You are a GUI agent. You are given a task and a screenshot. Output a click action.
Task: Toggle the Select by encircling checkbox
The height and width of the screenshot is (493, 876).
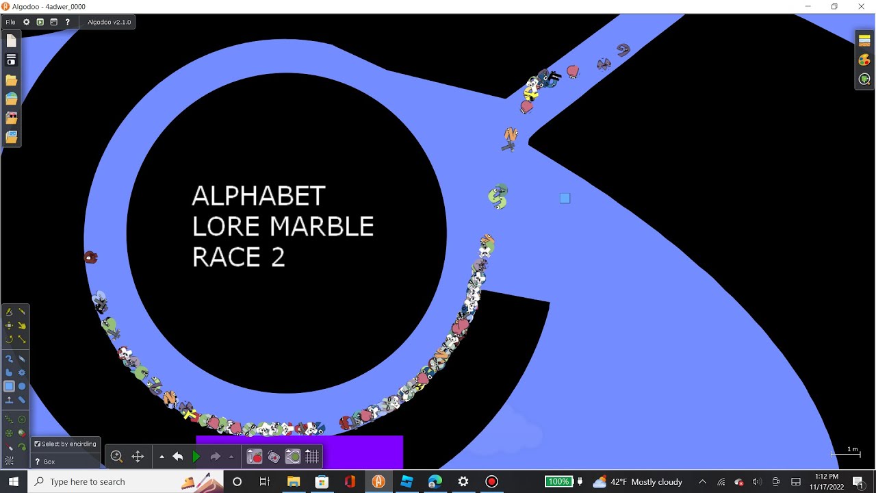(38, 444)
